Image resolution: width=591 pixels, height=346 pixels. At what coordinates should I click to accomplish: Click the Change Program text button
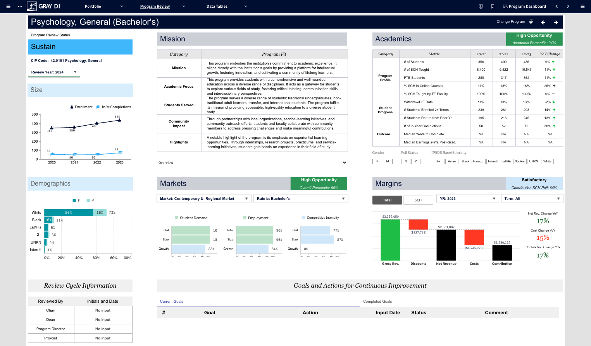coord(511,22)
